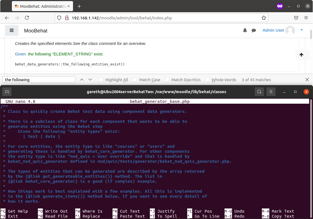The image size is (313, 219).
Task: Click the Redo shortcut in nano
Action: tap(234, 216)
